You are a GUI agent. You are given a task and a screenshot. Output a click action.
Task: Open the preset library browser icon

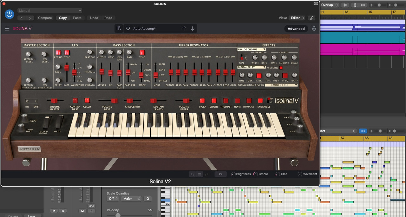[119, 29]
